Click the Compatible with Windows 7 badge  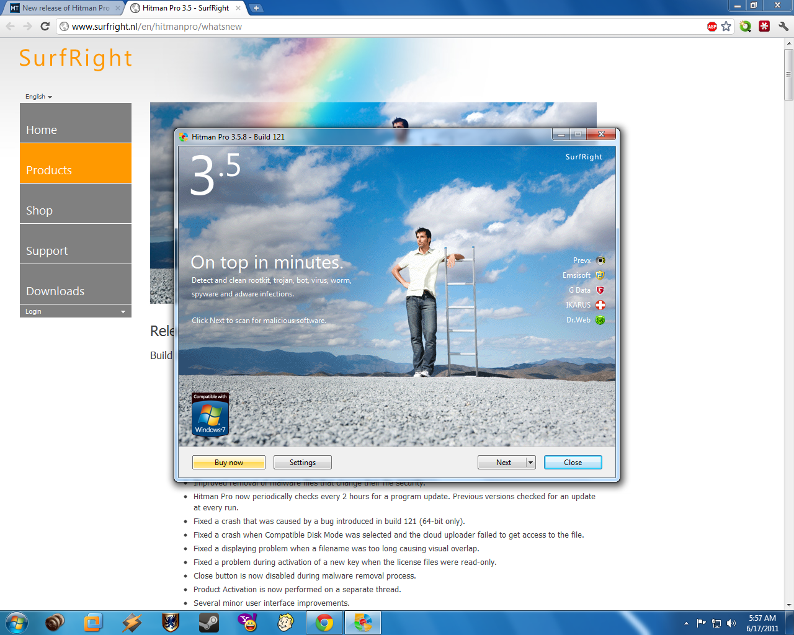[210, 414]
